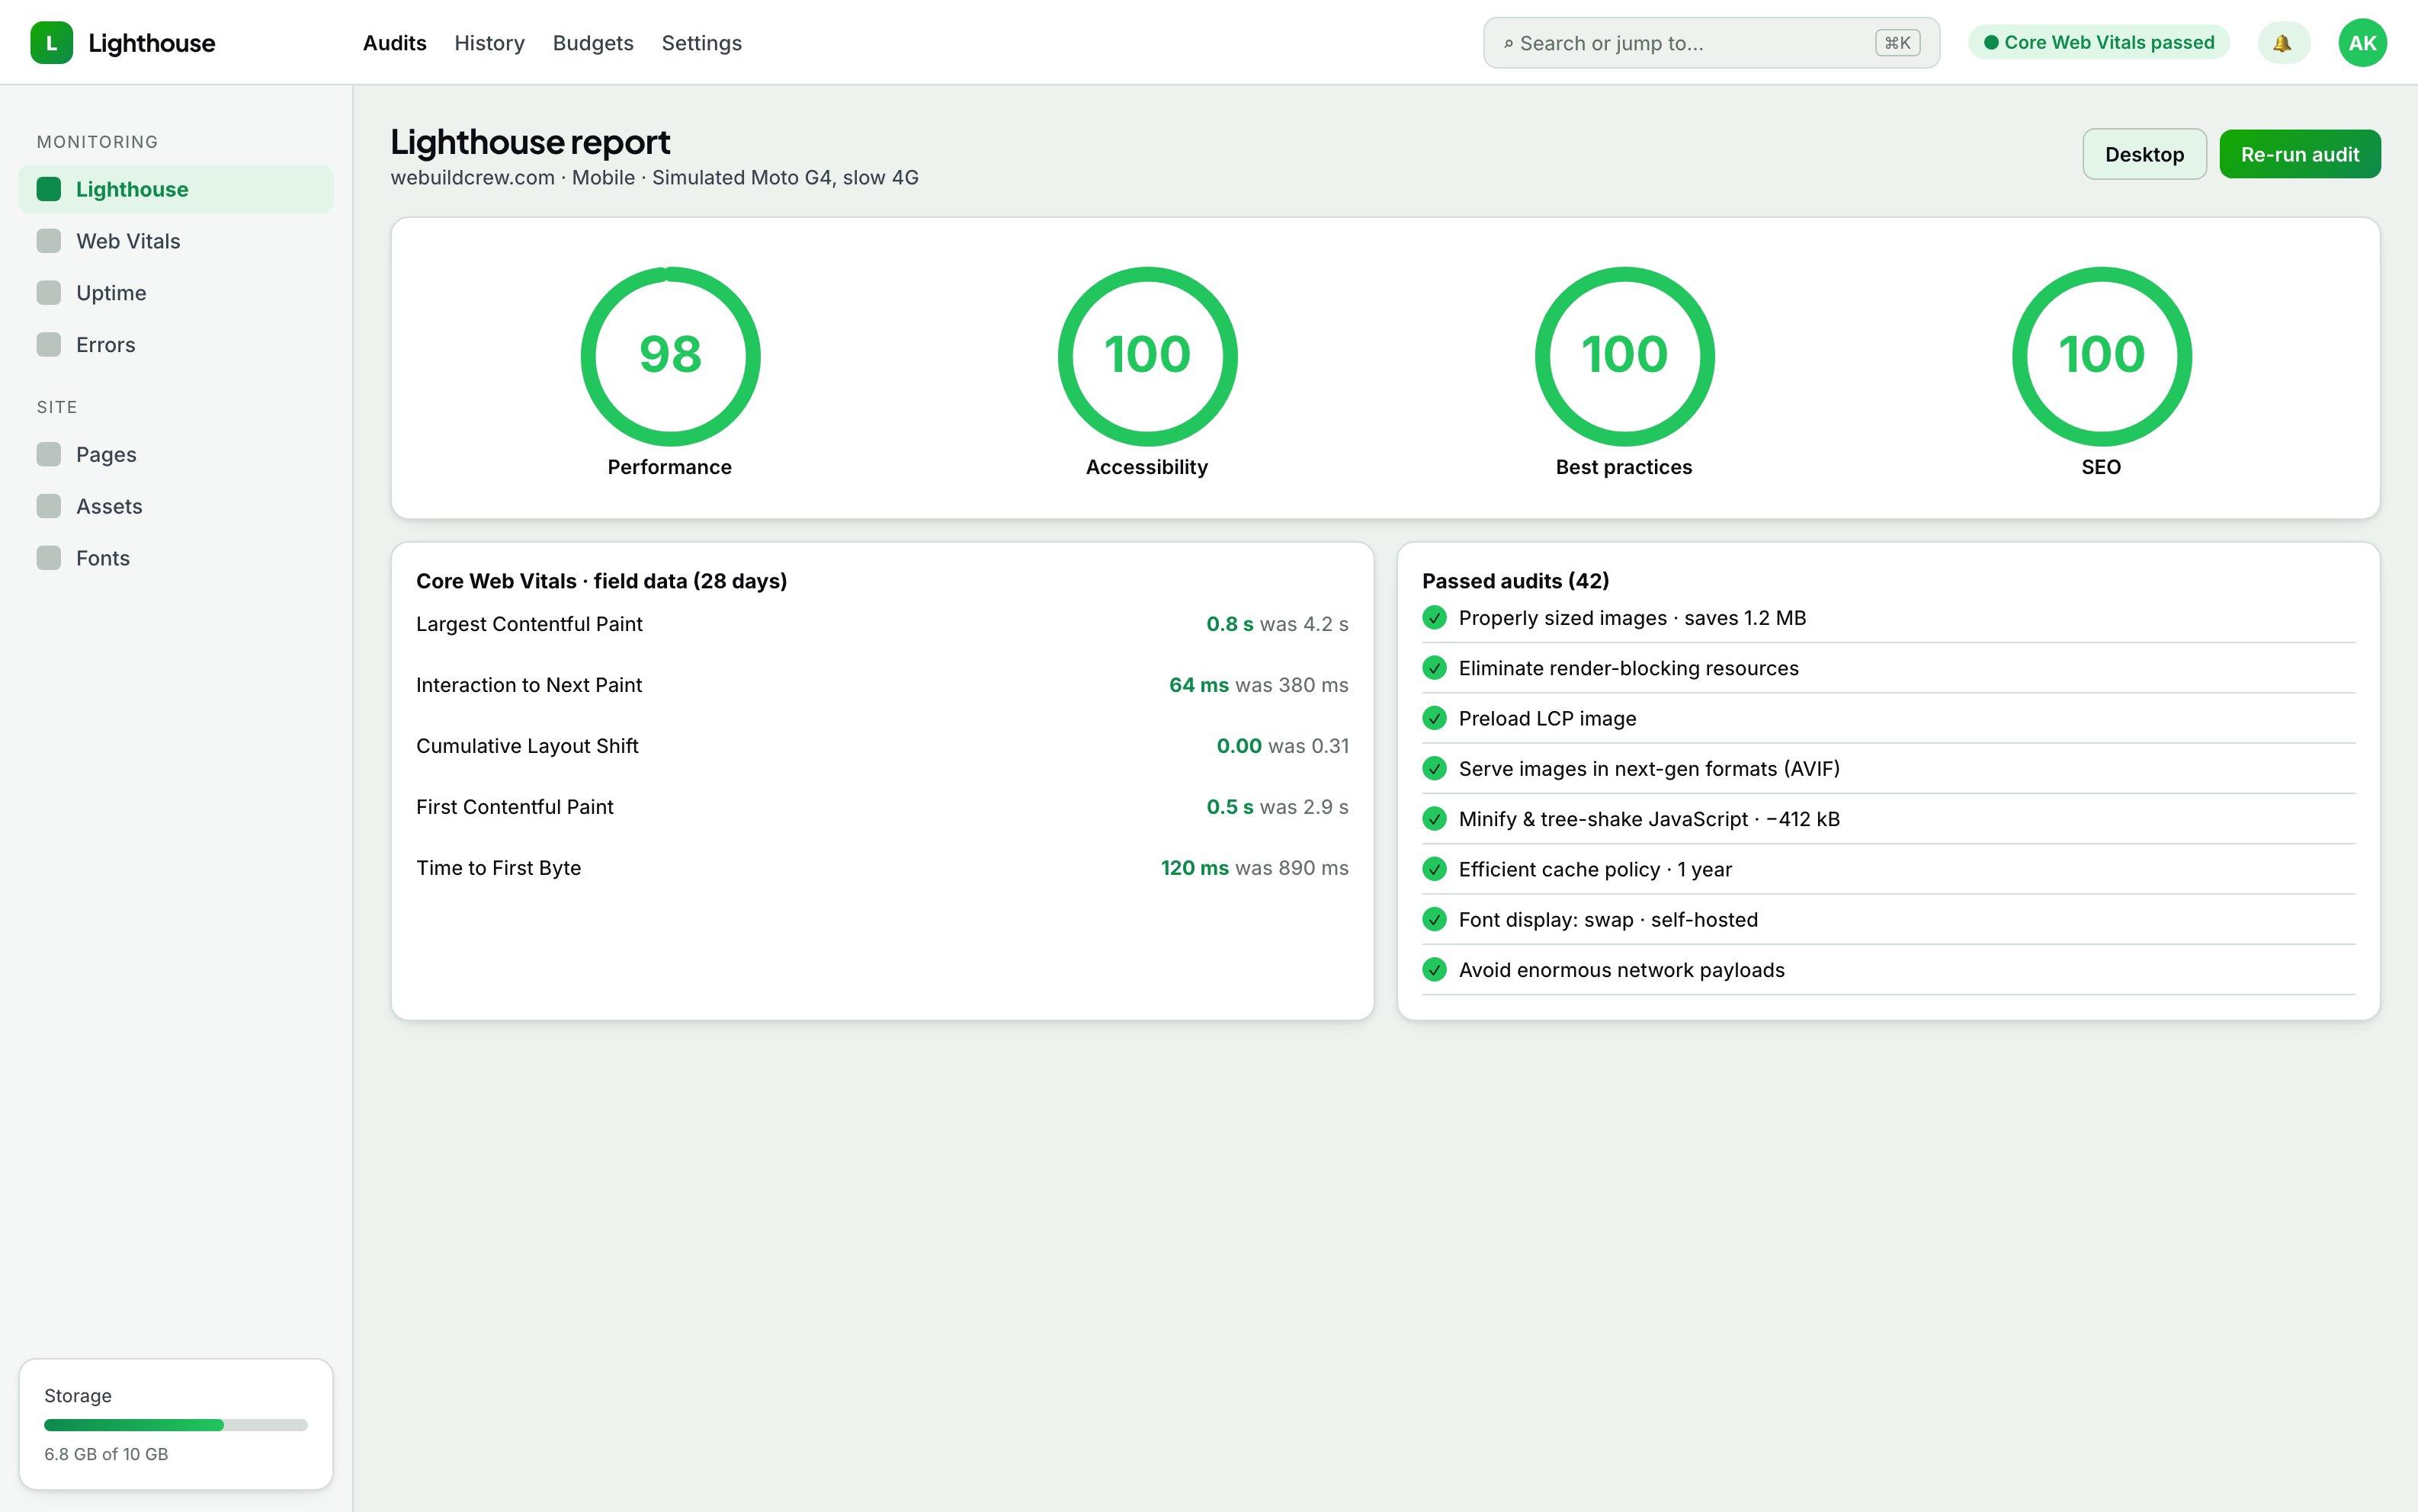Image resolution: width=2418 pixels, height=1512 pixels.
Task: Click check icon beside Serve images in next-gen formats
Action: point(1434,769)
